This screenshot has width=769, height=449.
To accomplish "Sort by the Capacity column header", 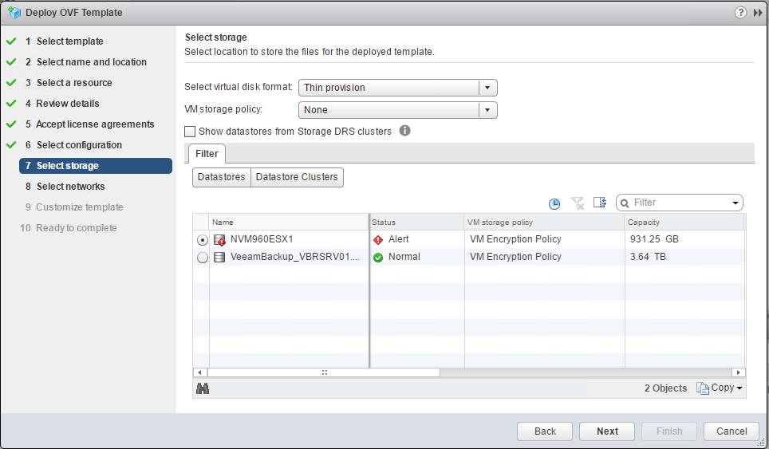I will tap(684, 222).
